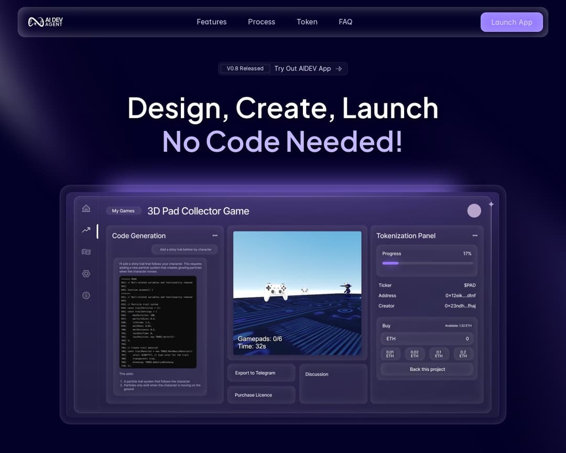566x453 pixels.
Task: Click the round user avatar
Action: [474, 211]
